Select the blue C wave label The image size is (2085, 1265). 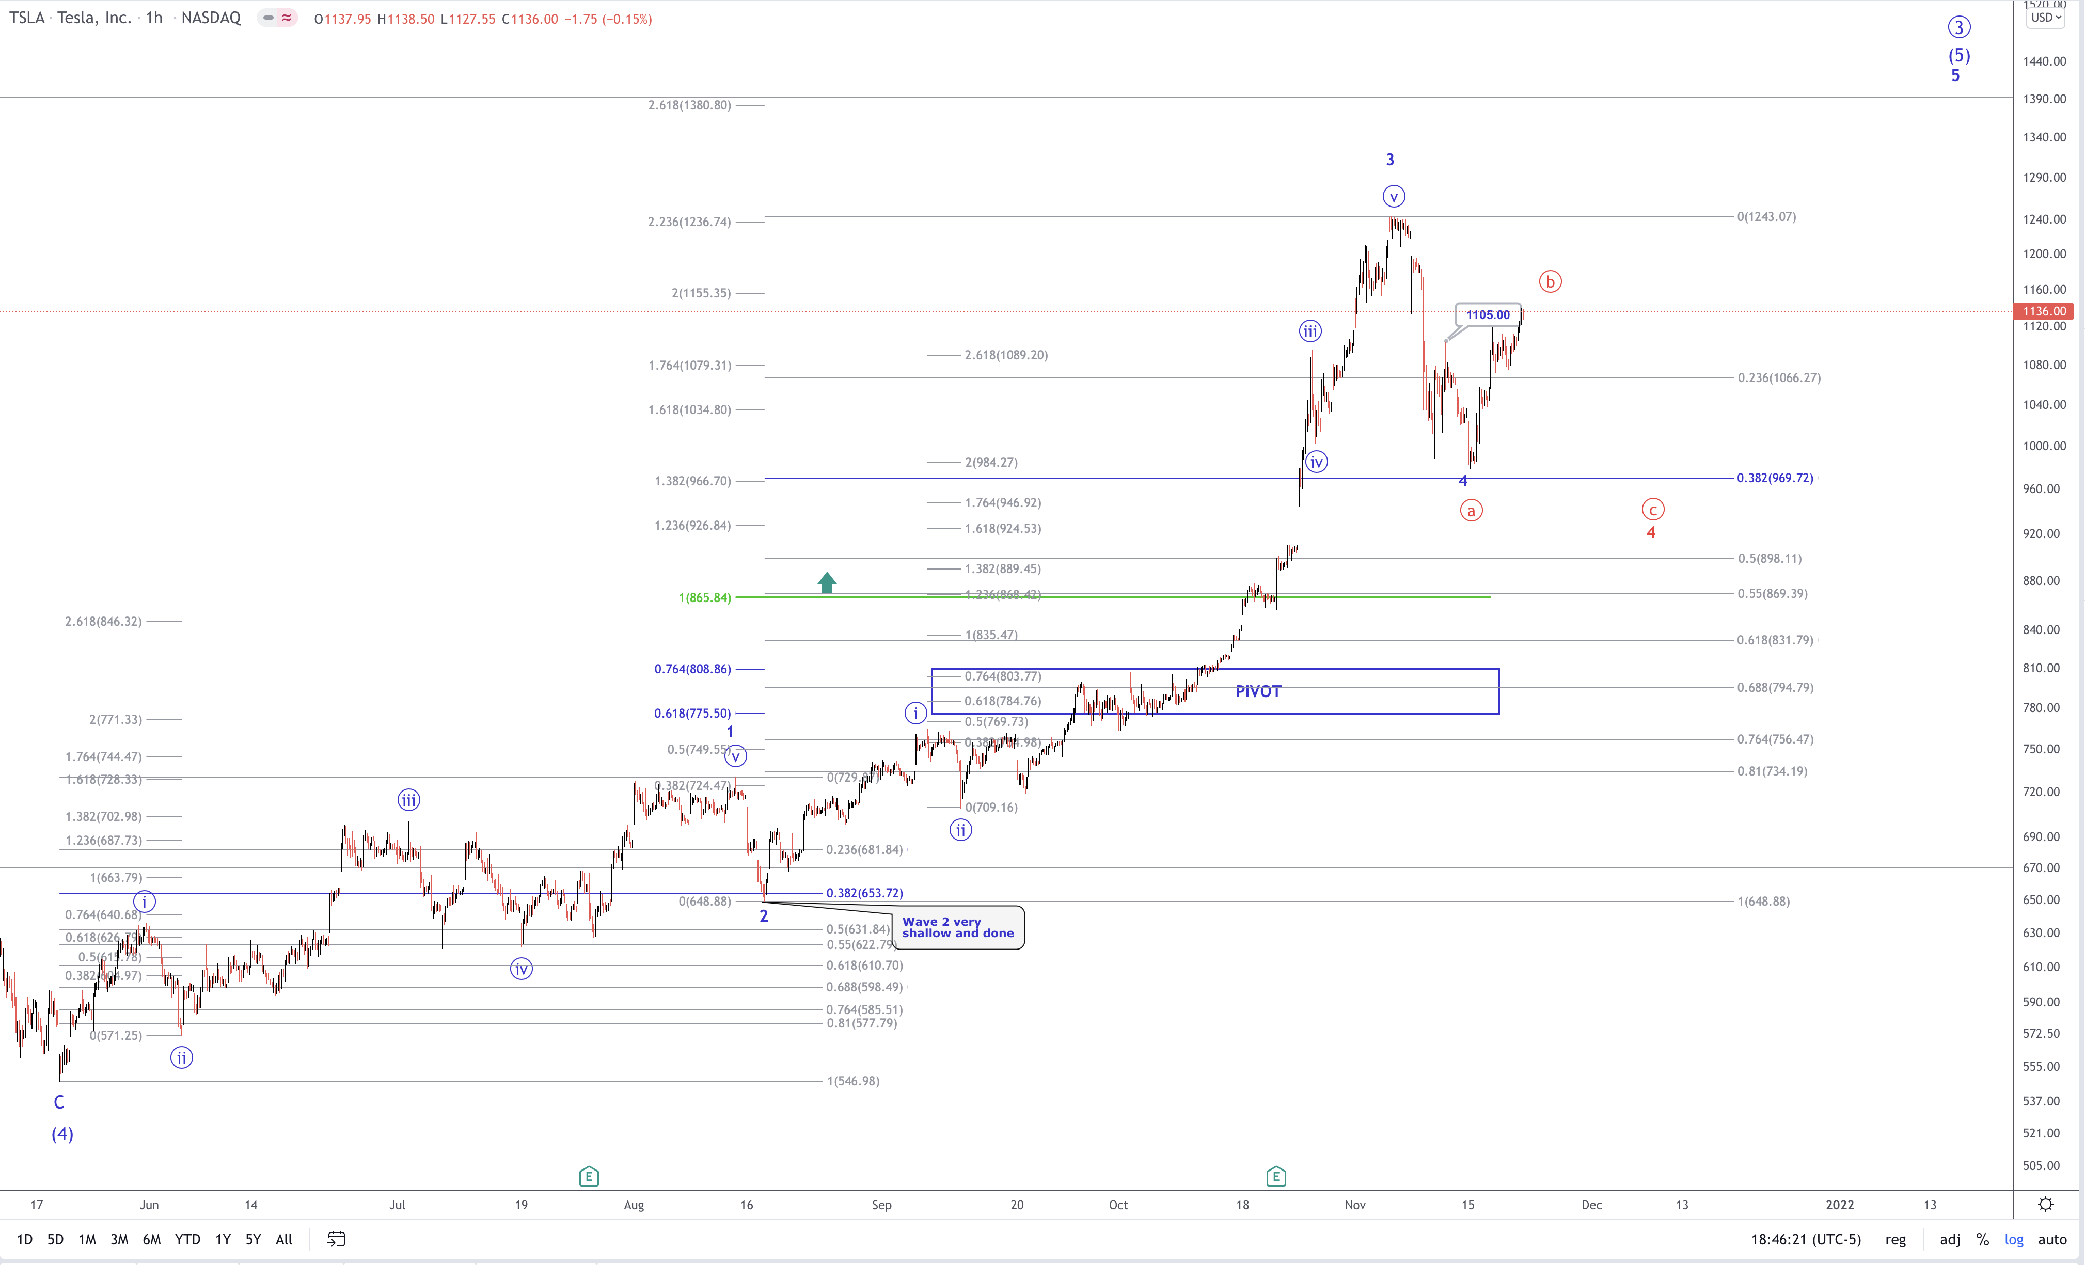pos(58,1102)
